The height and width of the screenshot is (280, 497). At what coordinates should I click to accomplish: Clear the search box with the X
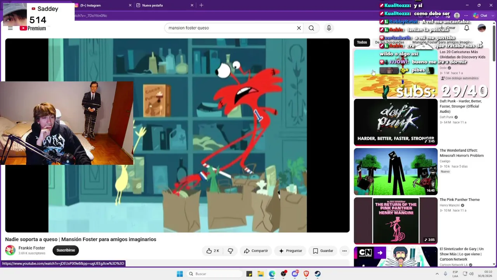click(299, 28)
